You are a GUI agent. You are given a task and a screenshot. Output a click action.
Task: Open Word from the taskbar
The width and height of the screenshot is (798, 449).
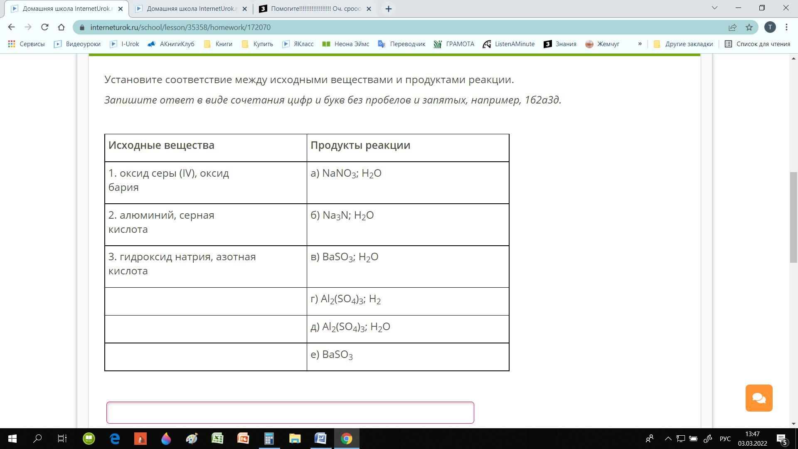coord(320,439)
